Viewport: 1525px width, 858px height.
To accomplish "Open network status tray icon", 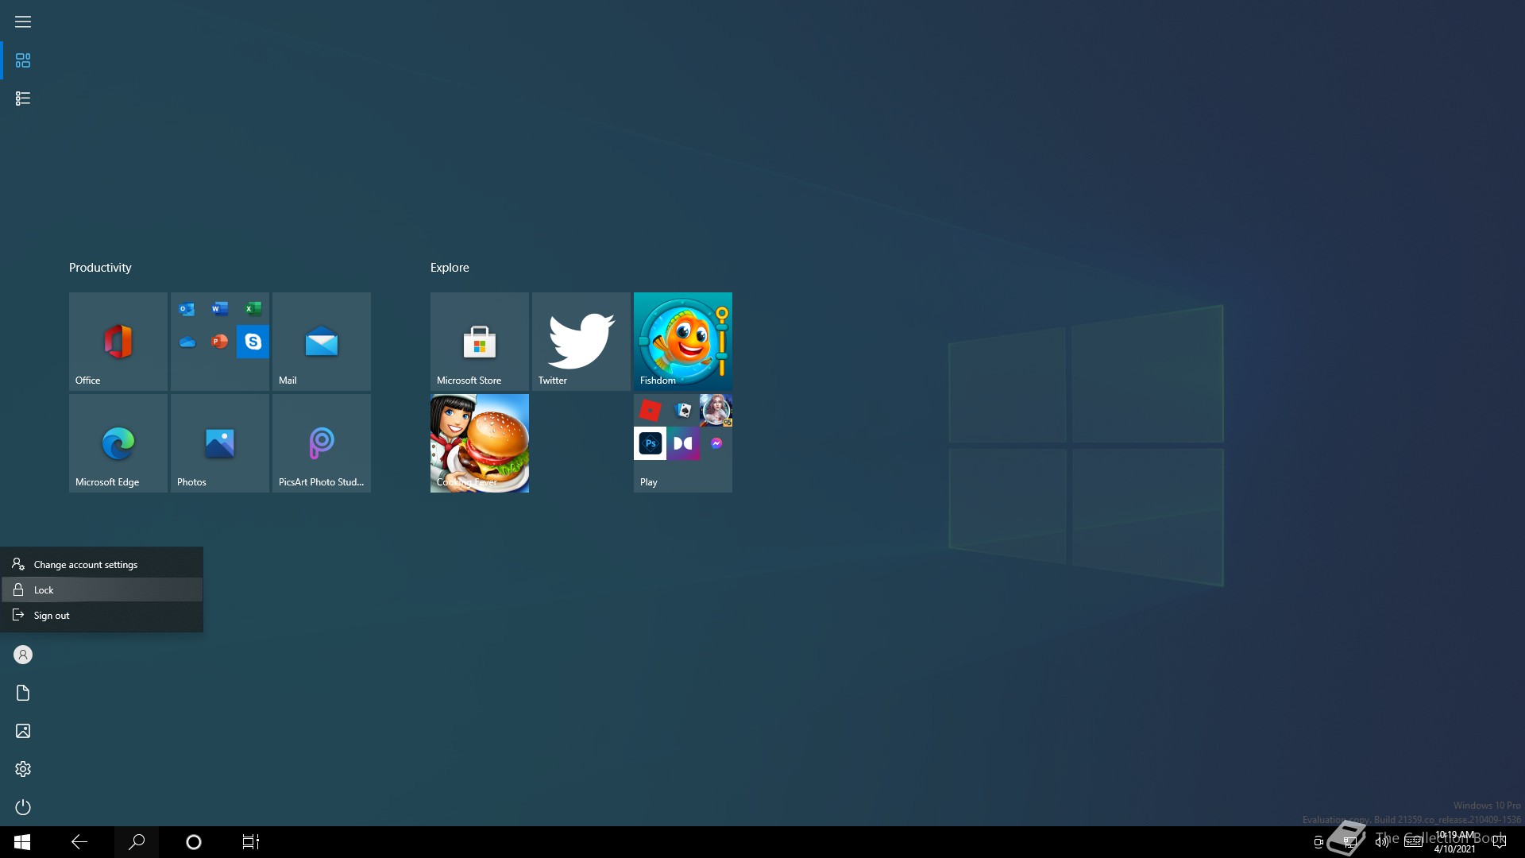I will coord(1350,842).
